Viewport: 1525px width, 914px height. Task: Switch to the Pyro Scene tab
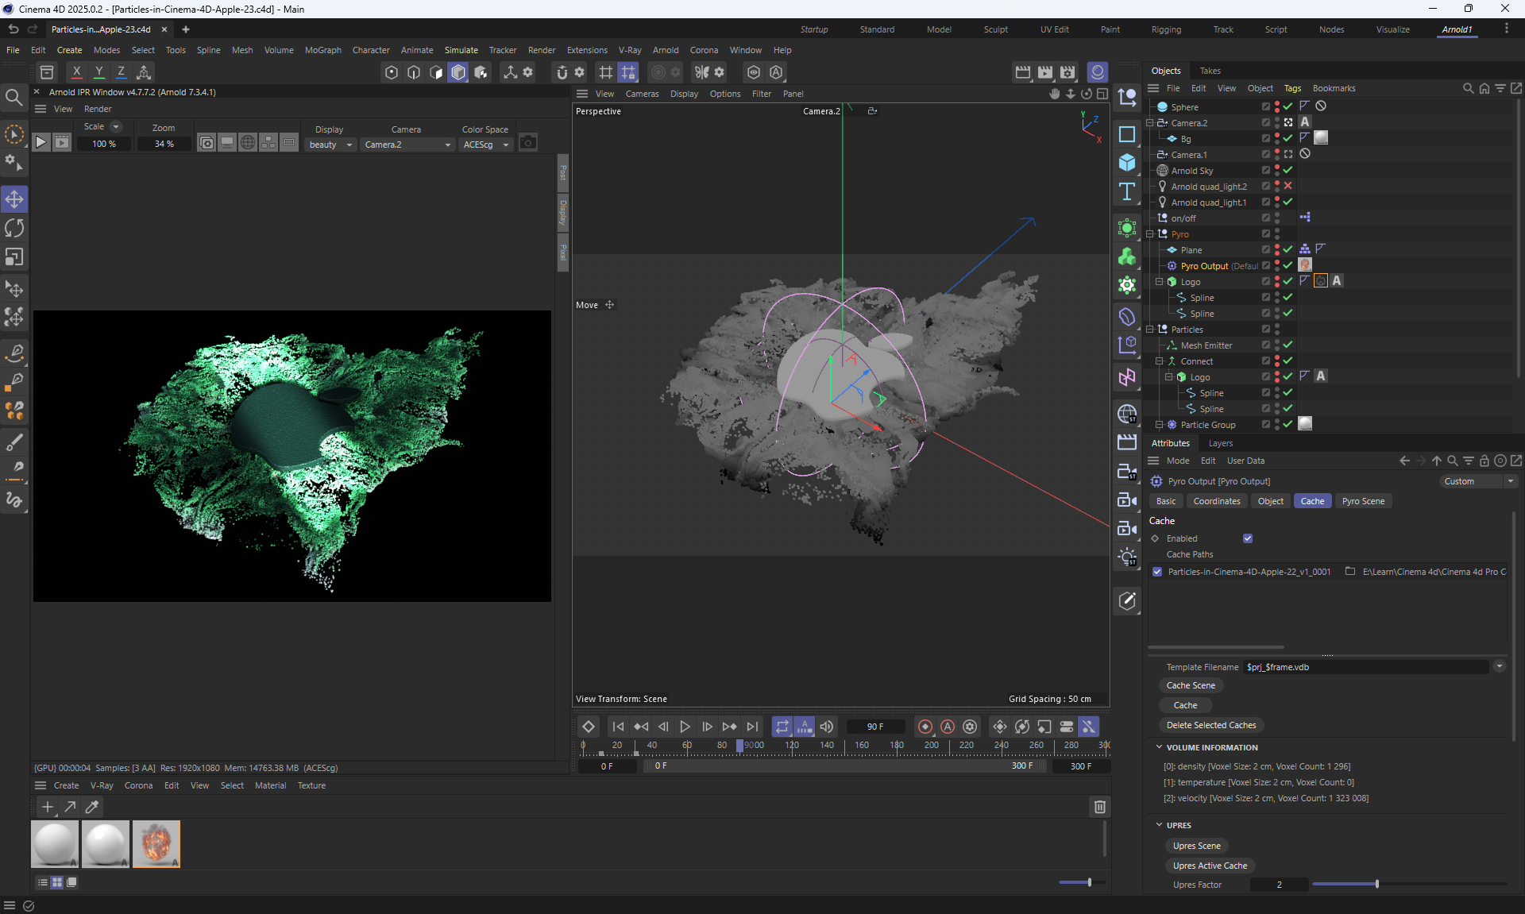[1363, 501]
